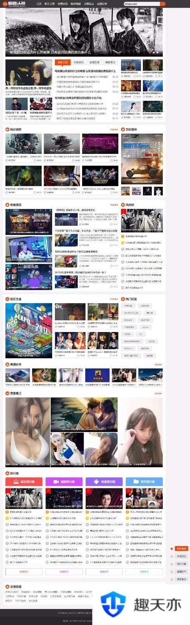The image size is (190, 625).
Task: Open more+ link of the 精彩视频 section
Action: coord(114,129)
